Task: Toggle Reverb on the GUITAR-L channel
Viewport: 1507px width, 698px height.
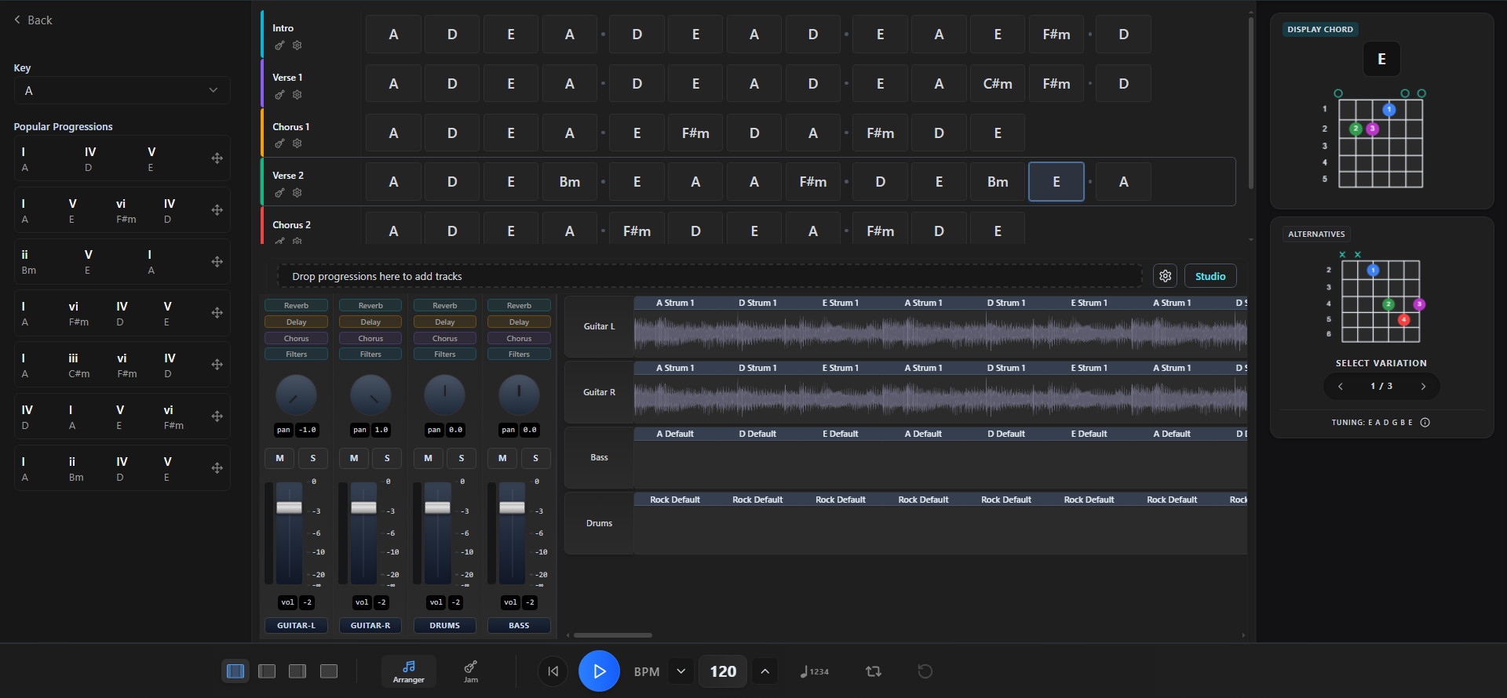Action: [297, 306]
